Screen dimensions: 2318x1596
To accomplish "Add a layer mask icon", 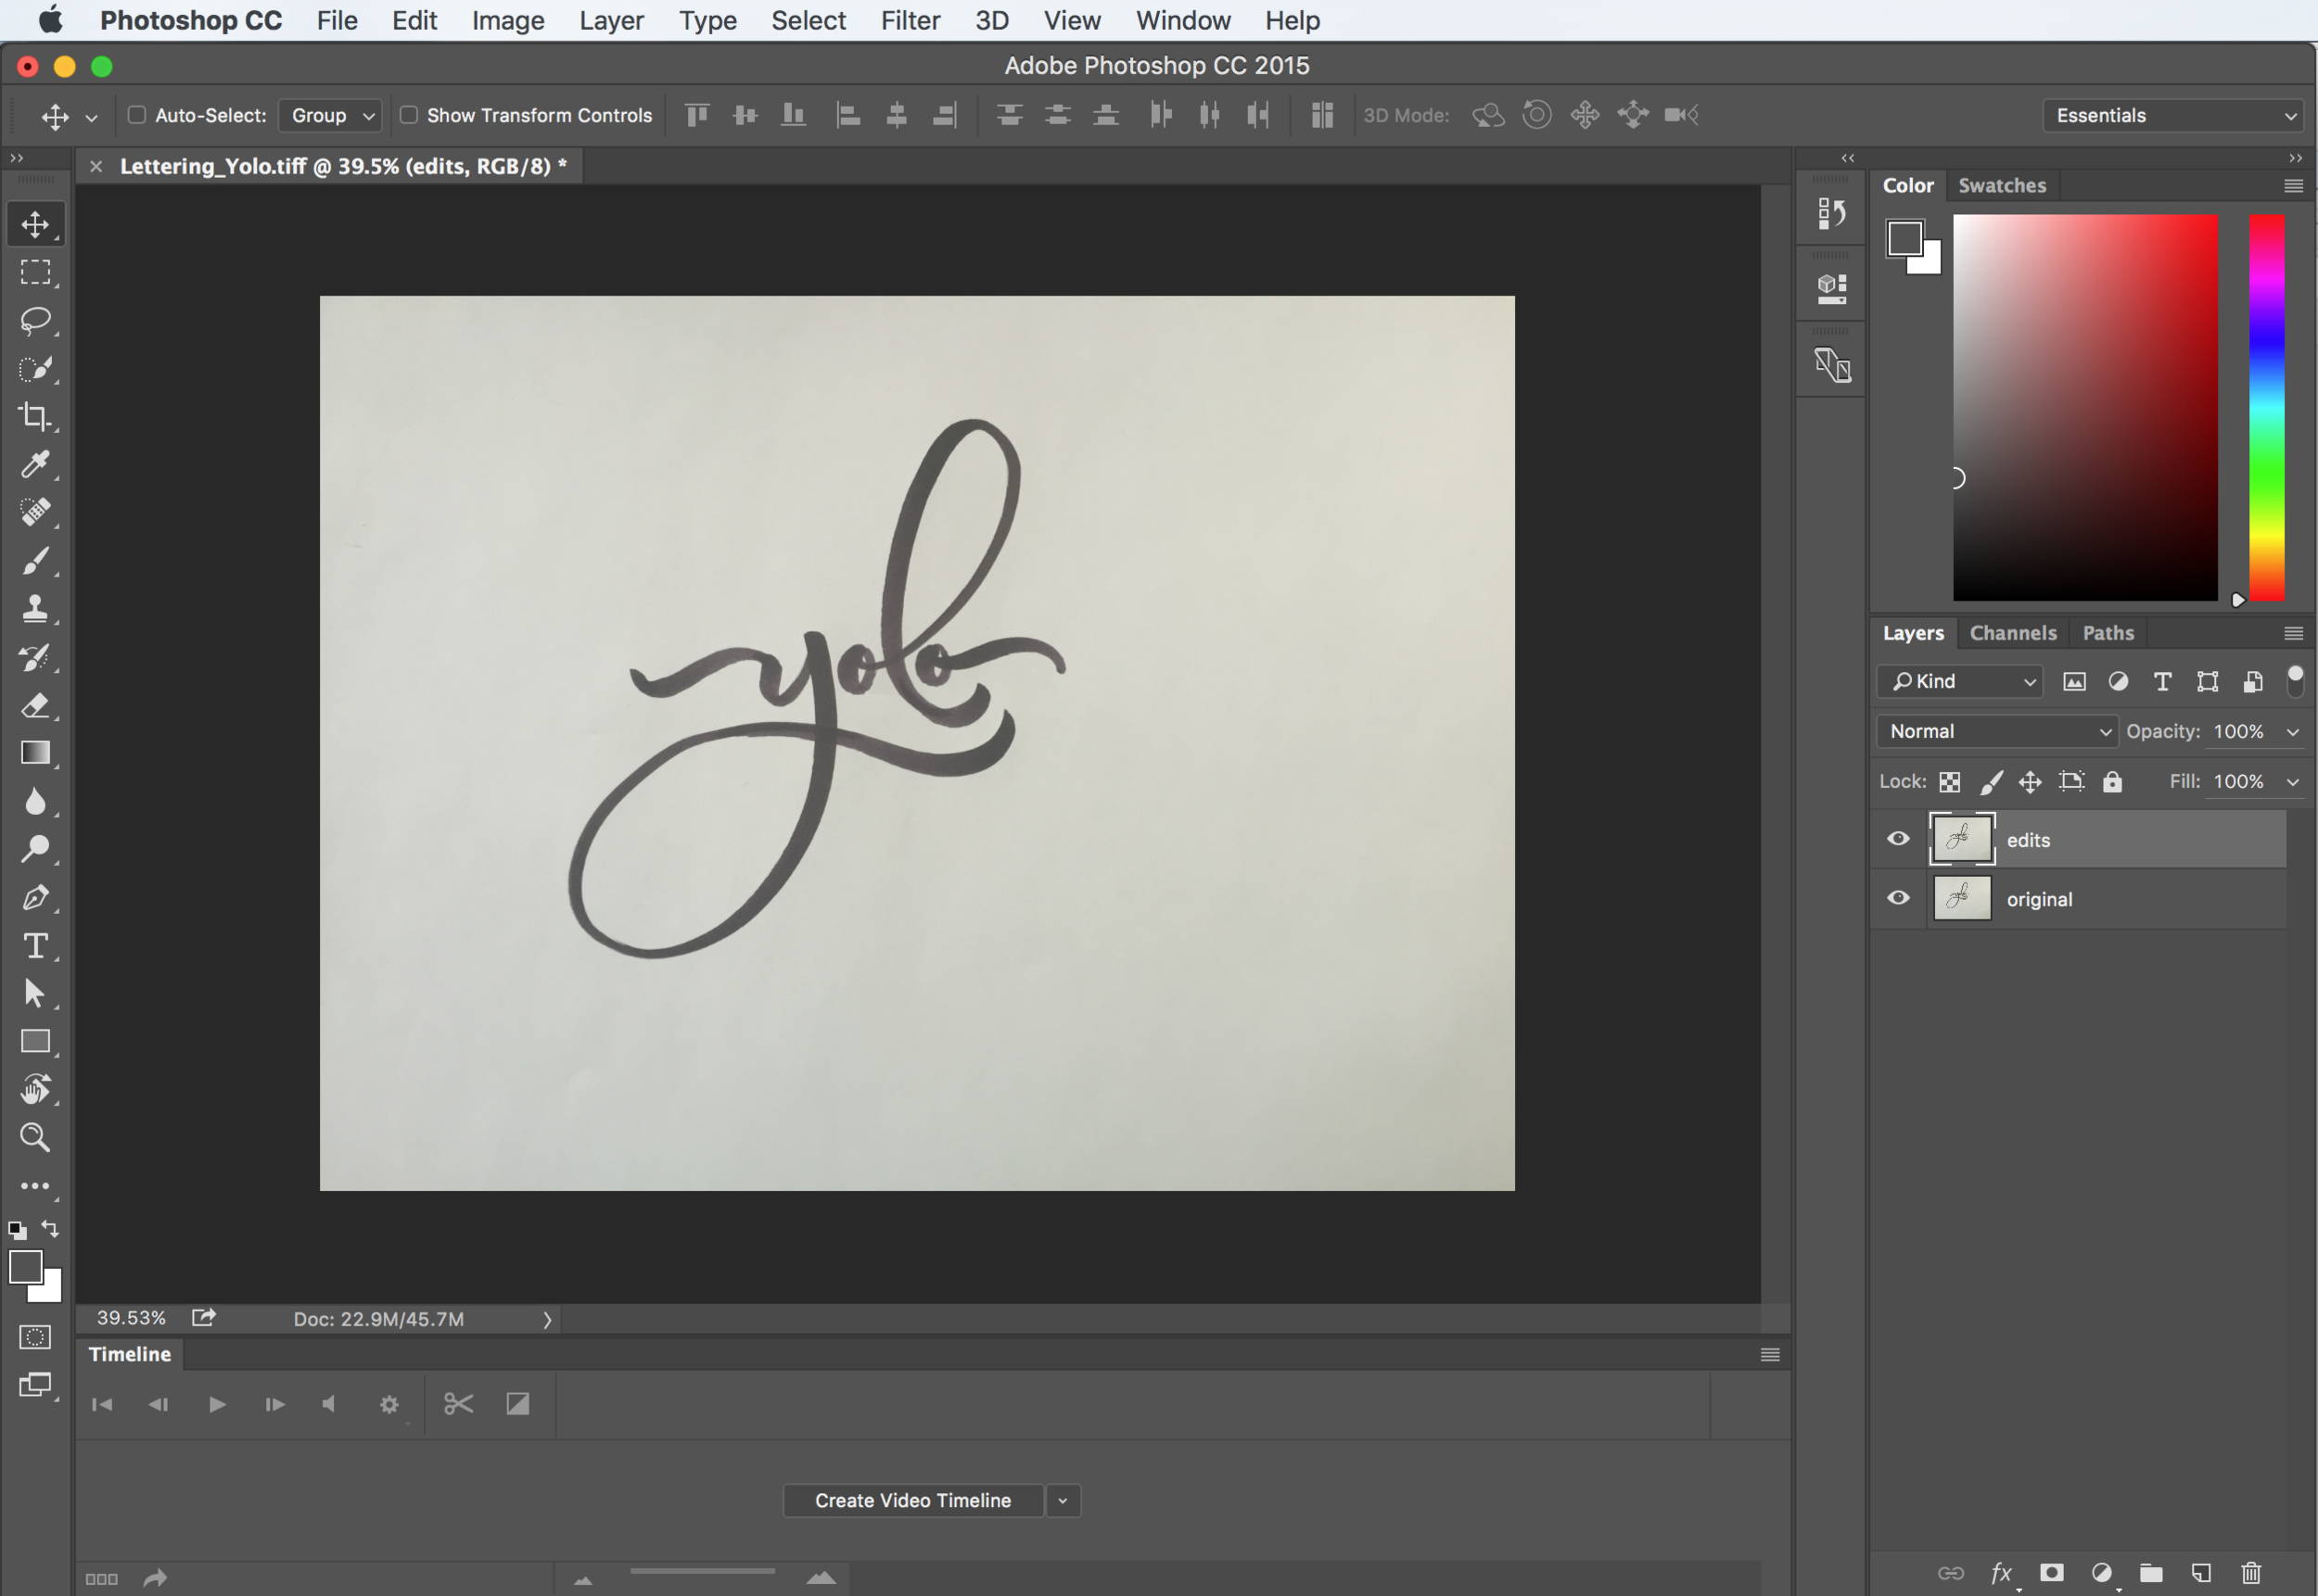I will pos(2052,1573).
